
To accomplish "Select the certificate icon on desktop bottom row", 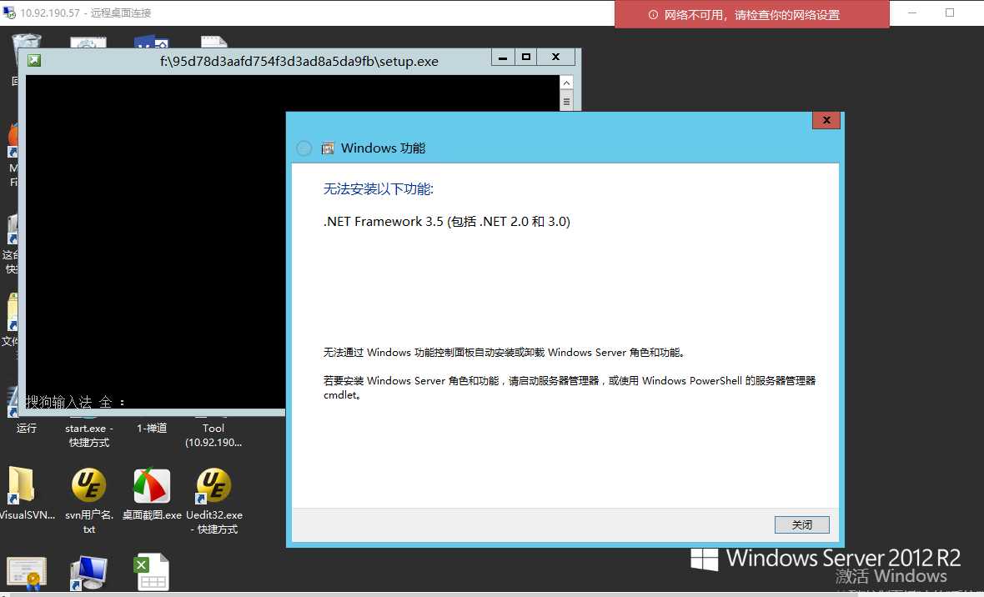I will [27, 573].
